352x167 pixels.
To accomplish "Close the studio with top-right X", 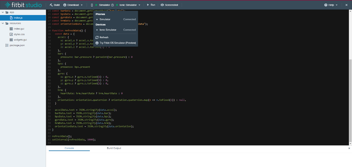I will click(x=346, y=5).
